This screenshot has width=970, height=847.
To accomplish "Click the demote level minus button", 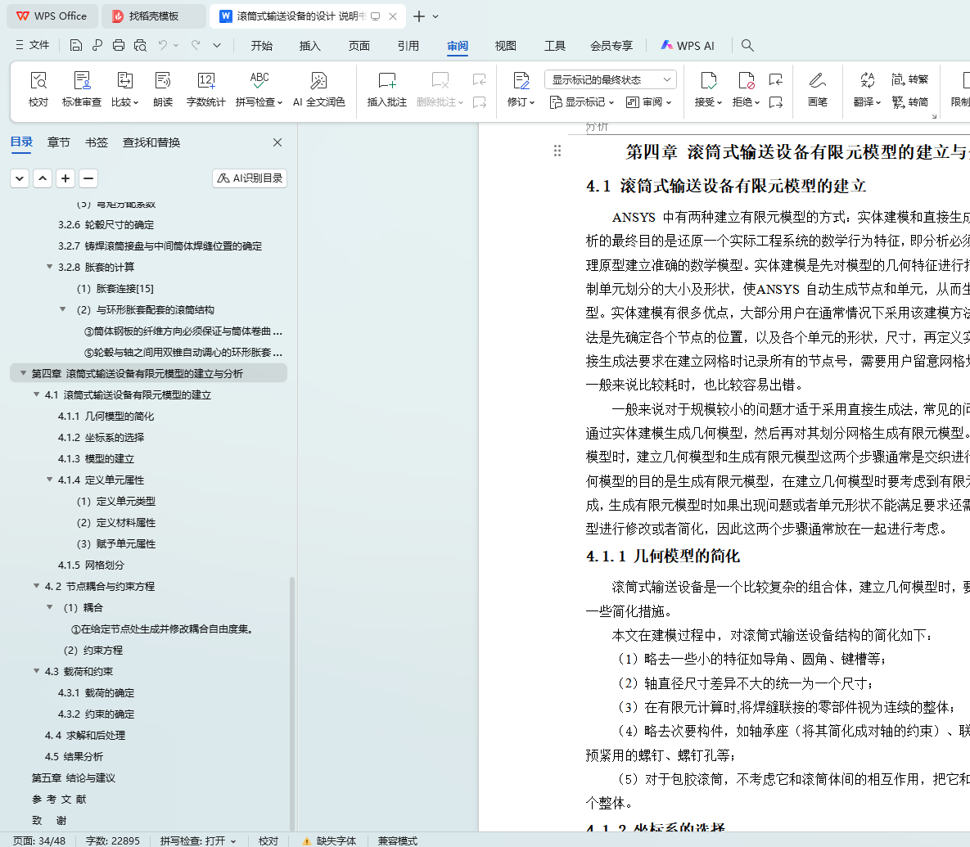I will pyautogui.click(x=88, y=178).
